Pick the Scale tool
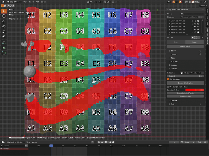209x156 pixels. 4,32
